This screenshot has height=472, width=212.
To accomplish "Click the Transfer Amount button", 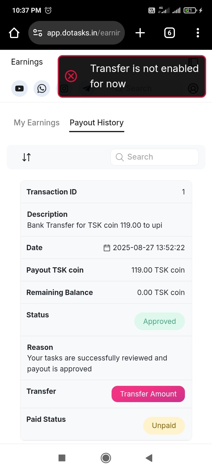I will click(148, 394).
